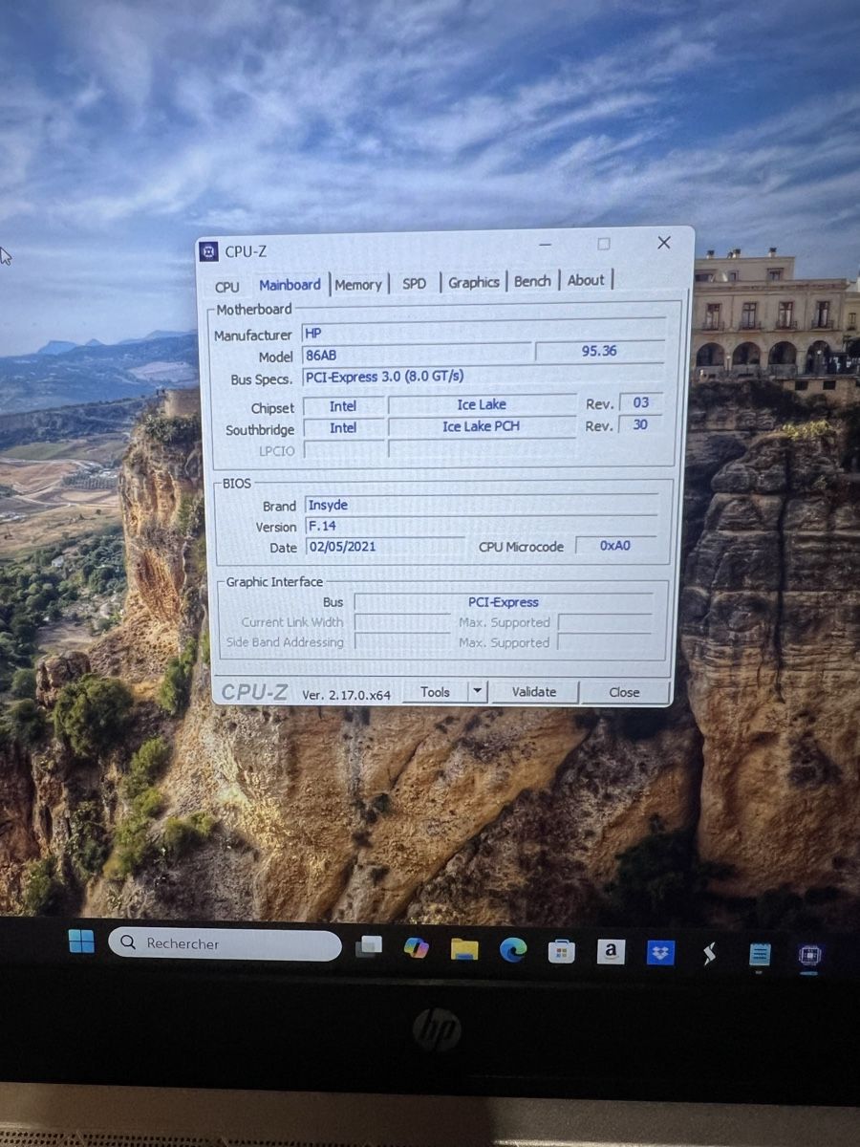This screenshot has width=860, height=1147.
Task: Open the Amazon app in taskbar
Action: 611,951
